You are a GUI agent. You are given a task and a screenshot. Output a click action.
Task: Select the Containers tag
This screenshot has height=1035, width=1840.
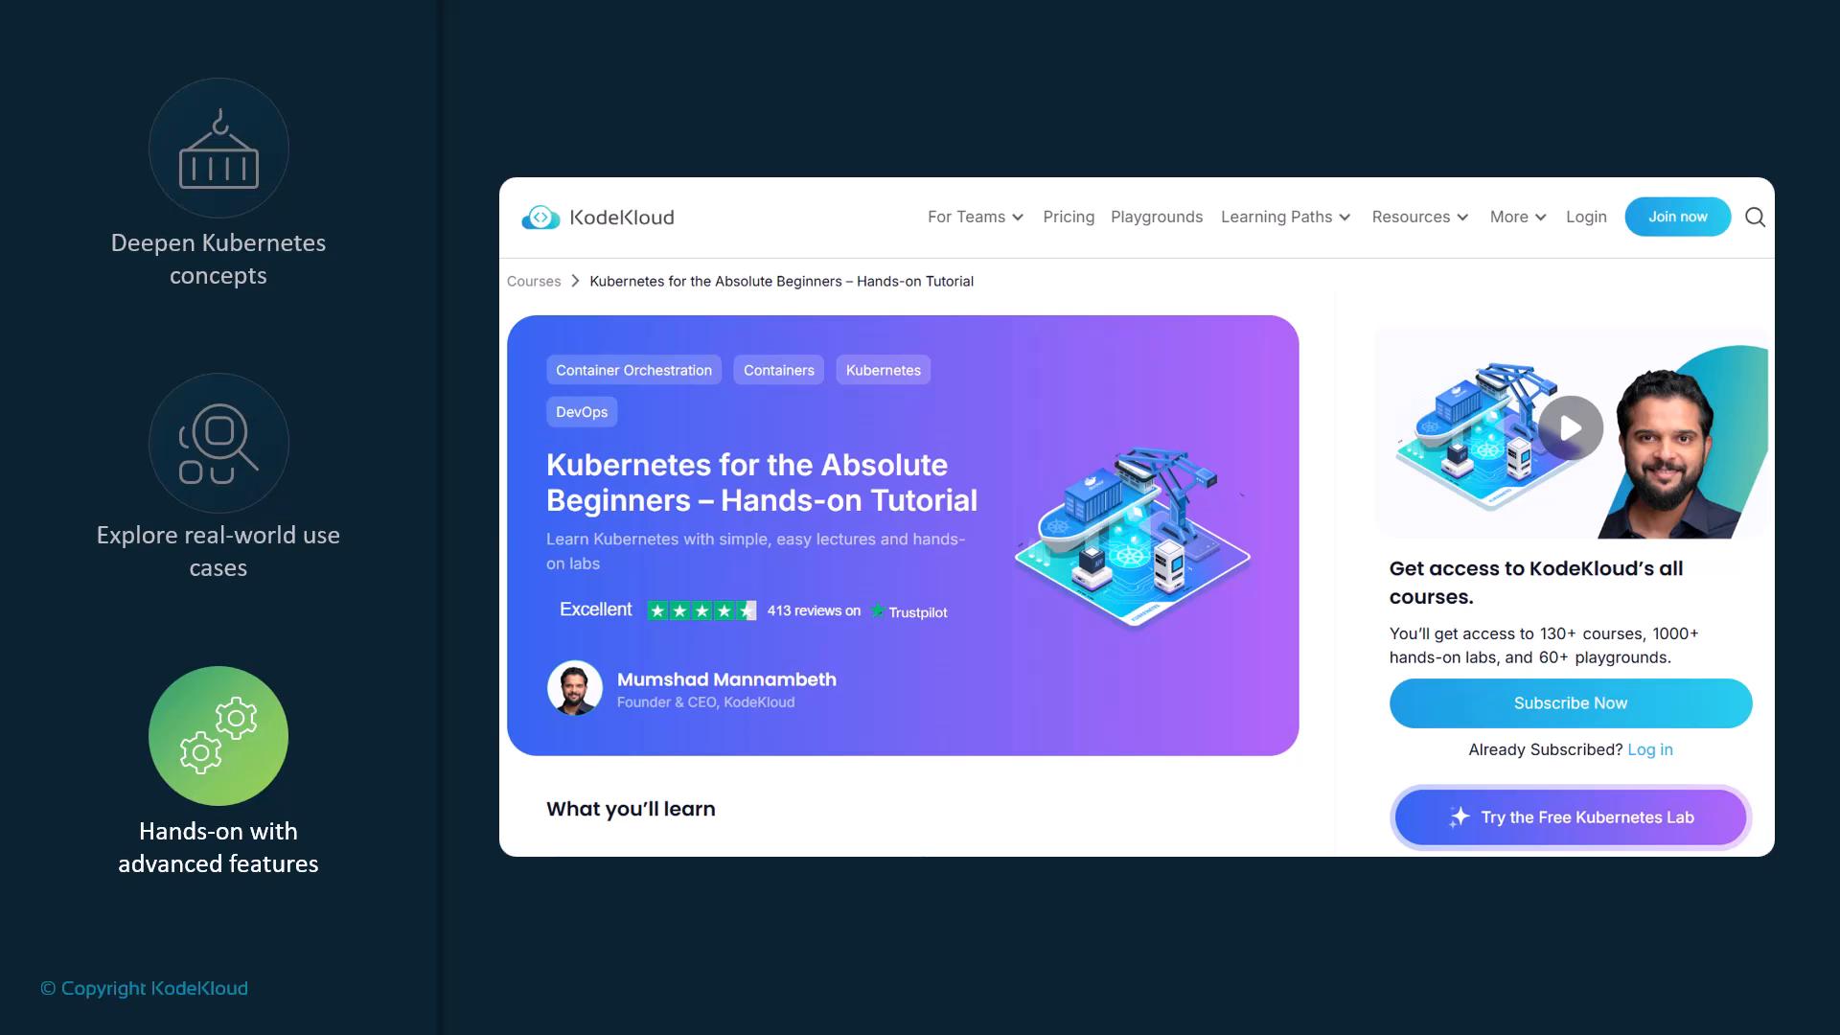pyautogui.click(x=778, y=370)
